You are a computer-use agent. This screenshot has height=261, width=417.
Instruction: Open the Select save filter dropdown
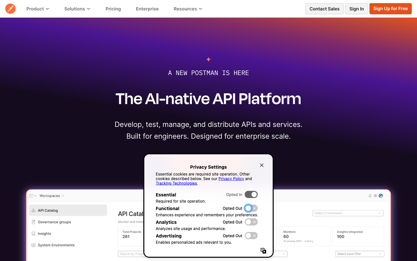[x=360, y=254]
